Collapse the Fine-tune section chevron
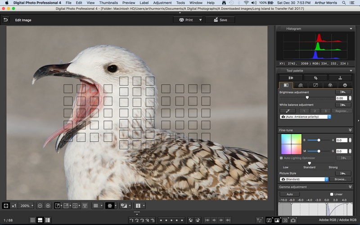 click(x=350, y=130)
